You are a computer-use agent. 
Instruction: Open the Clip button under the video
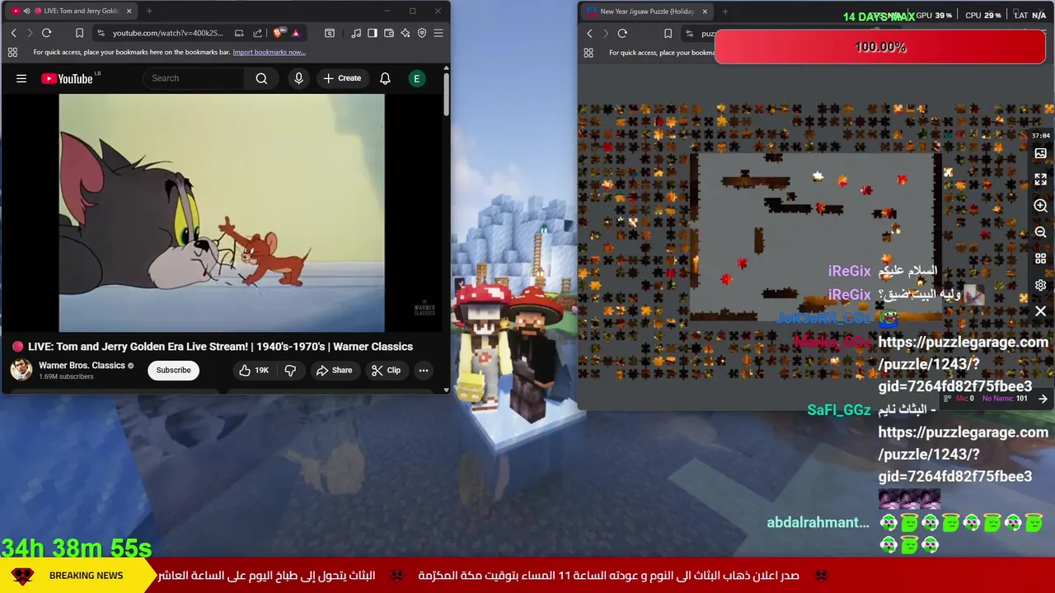[x=386, y=371]
